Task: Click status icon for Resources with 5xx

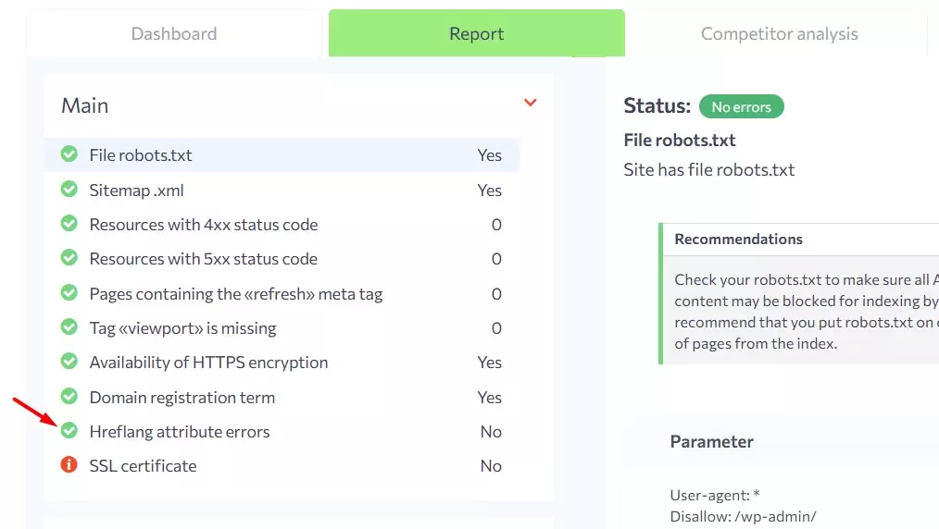Action: [69, 258]
